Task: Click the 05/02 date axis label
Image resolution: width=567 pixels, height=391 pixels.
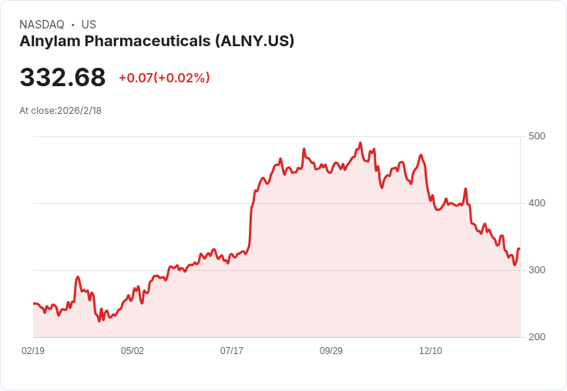Action: click(133, 350)
